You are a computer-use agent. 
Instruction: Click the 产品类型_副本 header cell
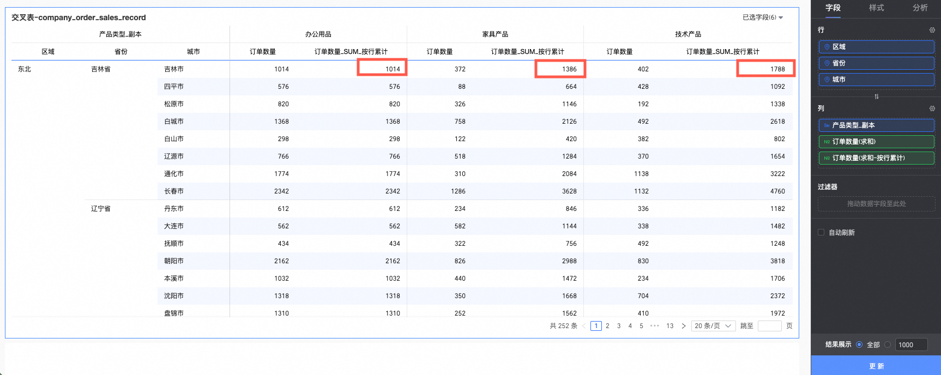(x=120, y=34)
